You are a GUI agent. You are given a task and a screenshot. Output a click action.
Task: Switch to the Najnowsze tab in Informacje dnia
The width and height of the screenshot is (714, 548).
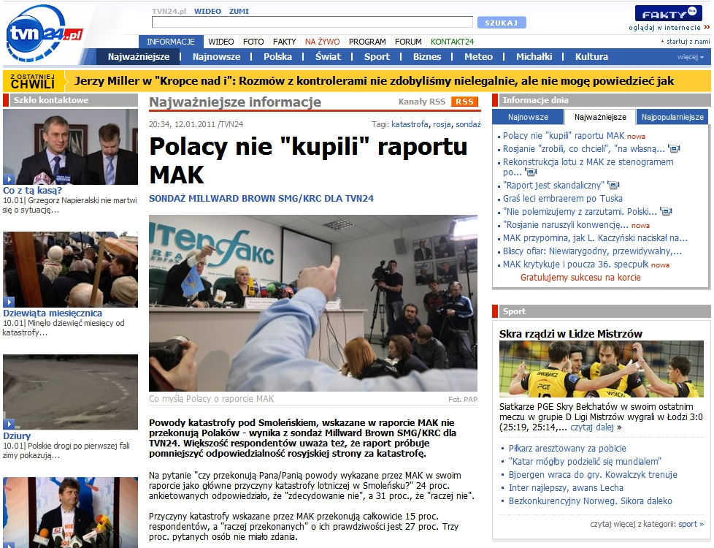[528, 117]
